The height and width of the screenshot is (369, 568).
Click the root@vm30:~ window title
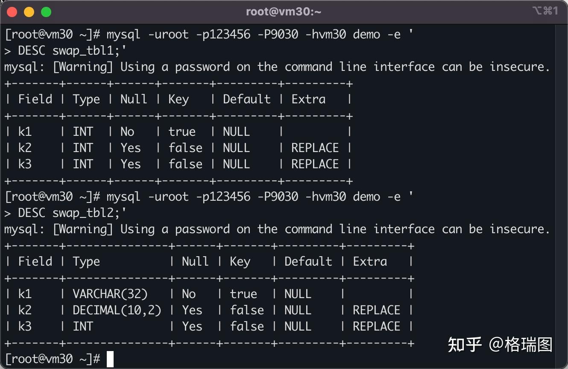click(284, 12)
